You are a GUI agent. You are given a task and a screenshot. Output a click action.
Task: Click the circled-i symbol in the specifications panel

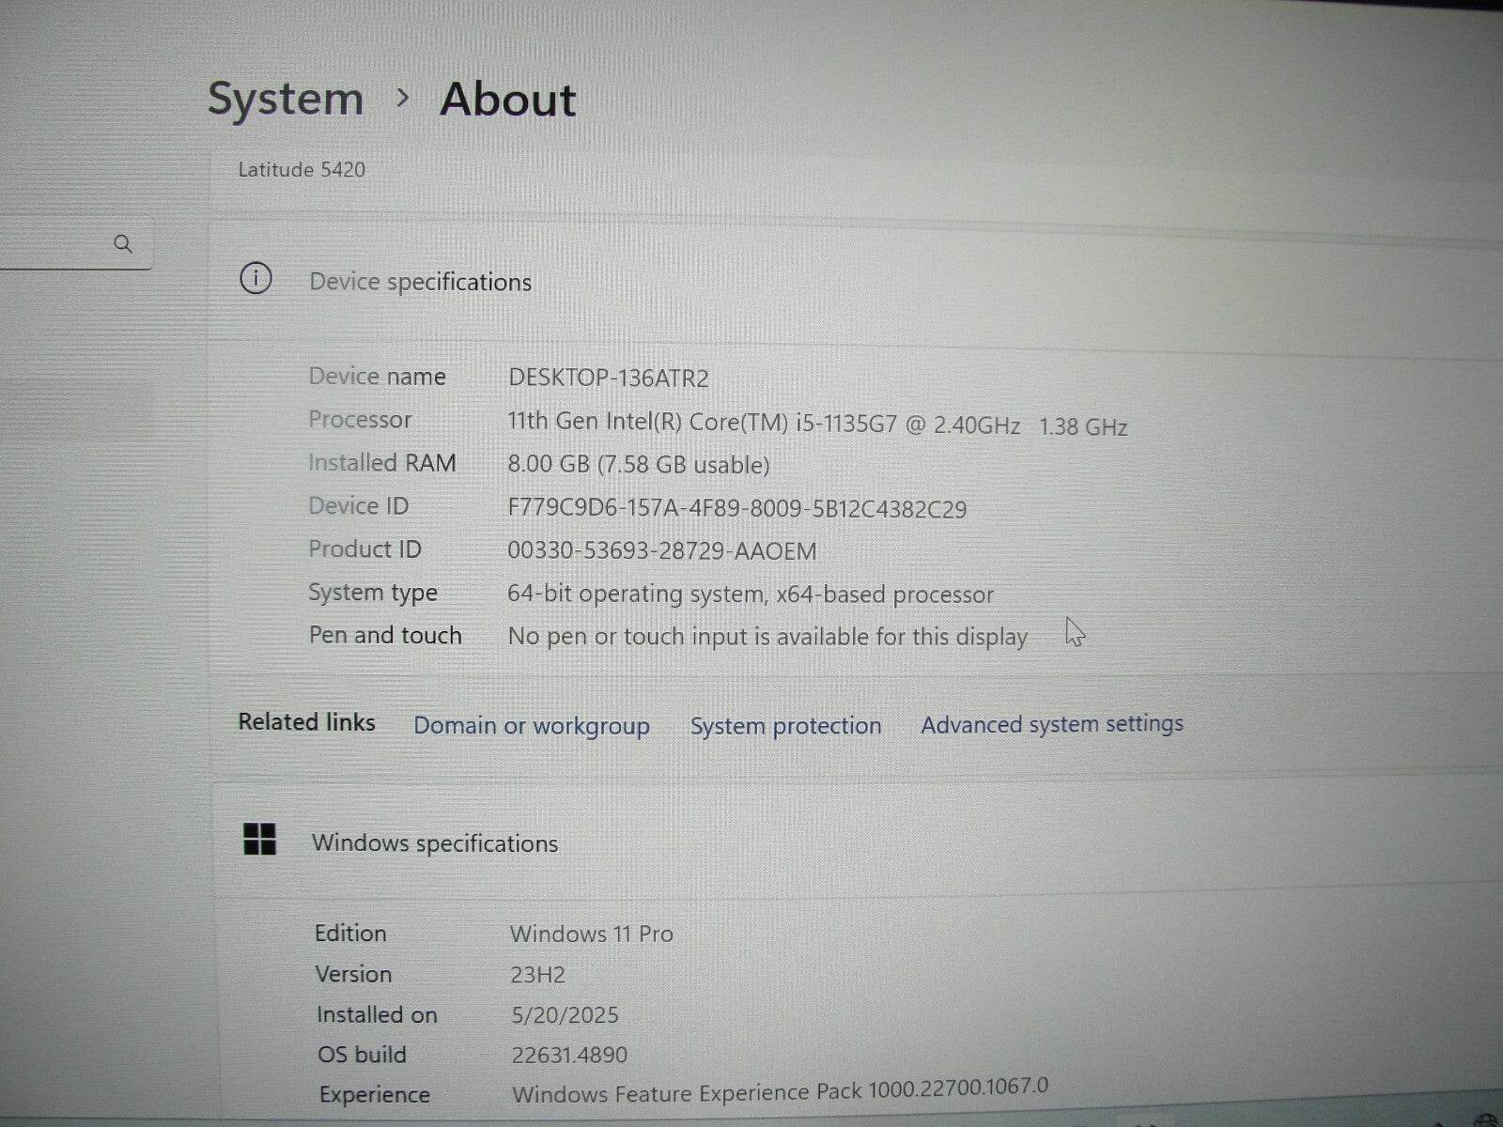(255, 279)
